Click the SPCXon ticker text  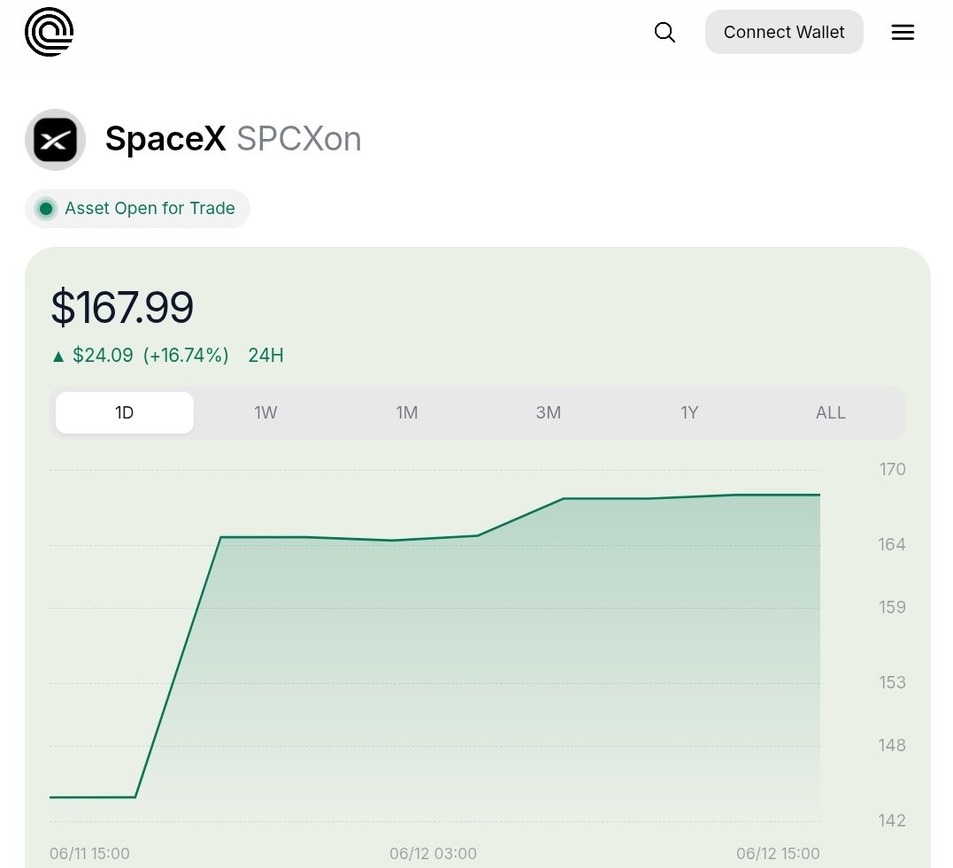click(299, 139)
